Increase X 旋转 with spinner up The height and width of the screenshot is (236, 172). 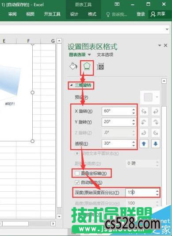(134, 109)
